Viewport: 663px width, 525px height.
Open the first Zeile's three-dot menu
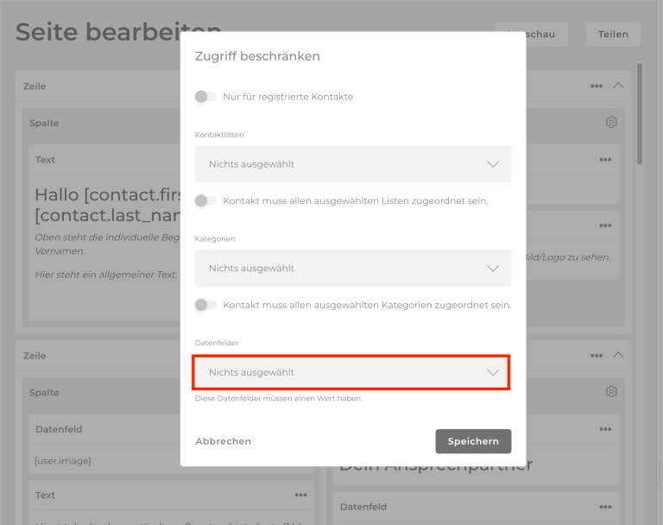point(597,86)
